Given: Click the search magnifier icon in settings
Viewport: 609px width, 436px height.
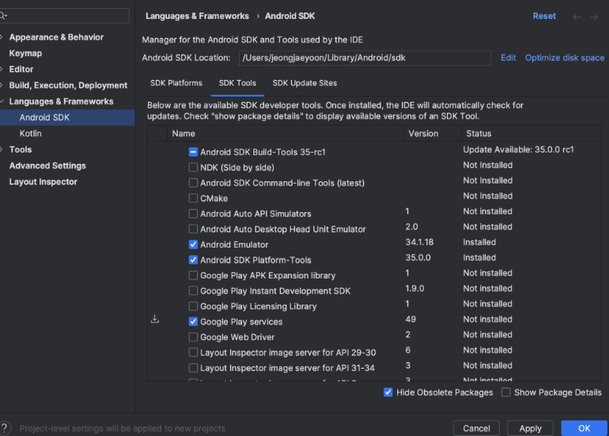Looking at the screenshot, I should (x=3, y=16).
